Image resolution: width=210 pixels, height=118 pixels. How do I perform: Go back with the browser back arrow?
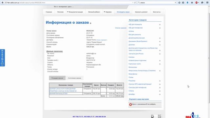point(2,3)
